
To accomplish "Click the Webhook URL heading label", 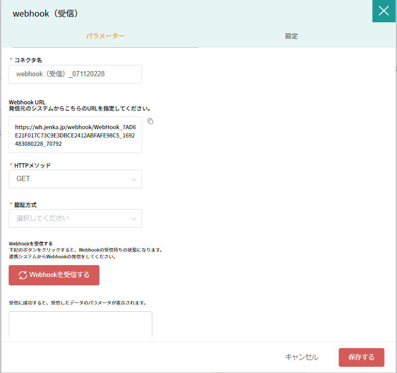I will [27, 102].
